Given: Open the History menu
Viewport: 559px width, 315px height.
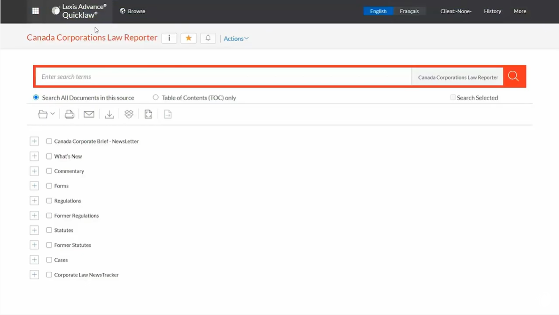Looking at the screenshot, I should [492, 11].
